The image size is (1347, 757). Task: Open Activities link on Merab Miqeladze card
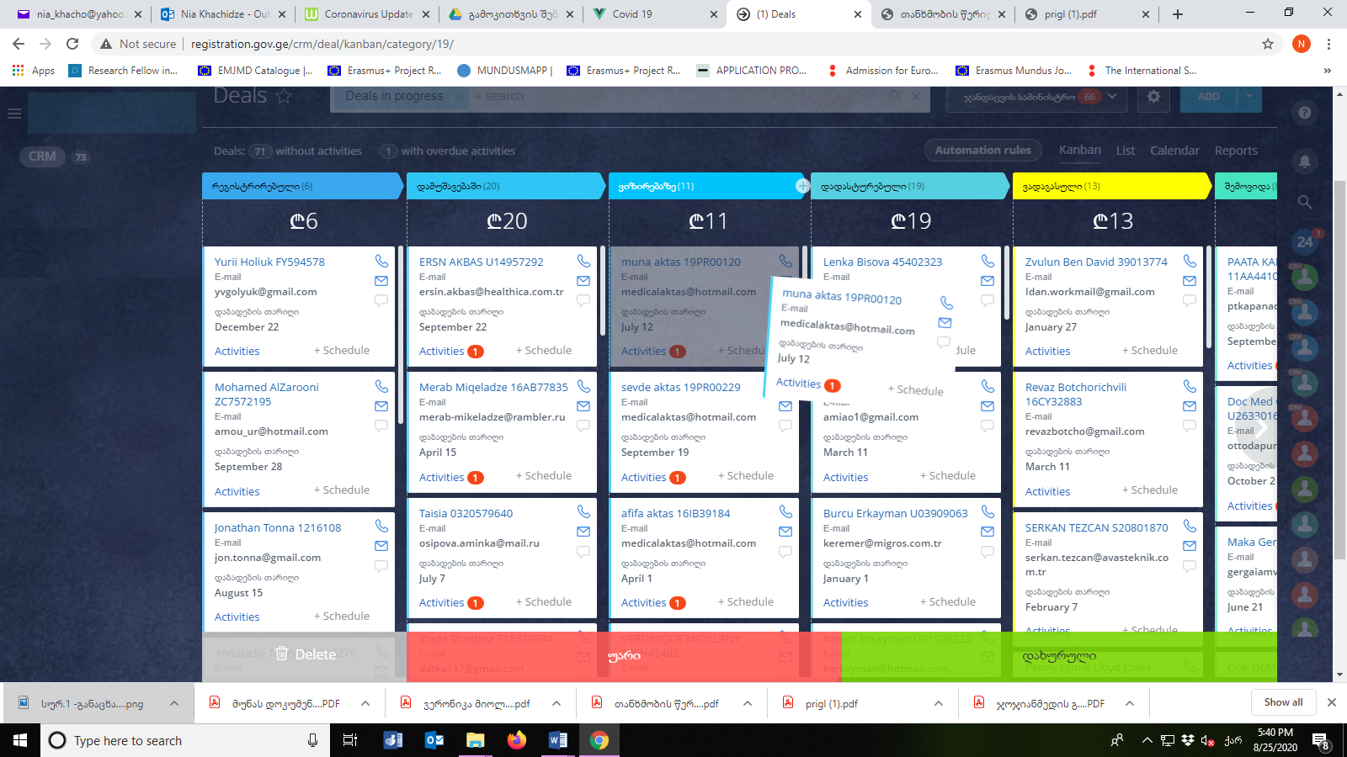[x=441, y=477]
